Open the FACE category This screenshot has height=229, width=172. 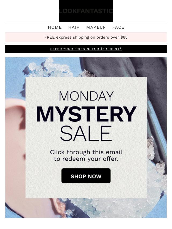click(118, 27)
